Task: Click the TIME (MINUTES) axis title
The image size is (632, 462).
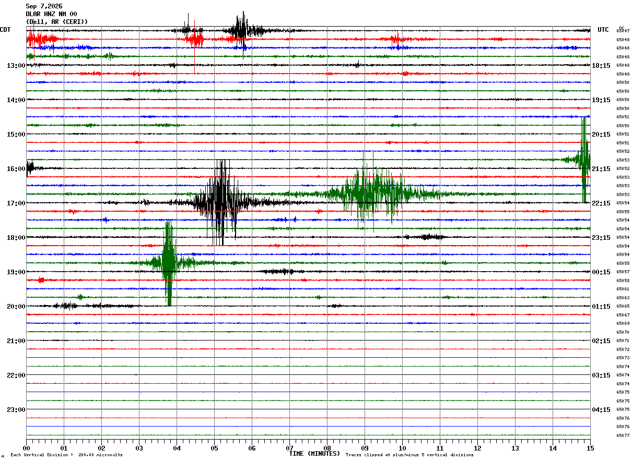Action: [314, 454]
